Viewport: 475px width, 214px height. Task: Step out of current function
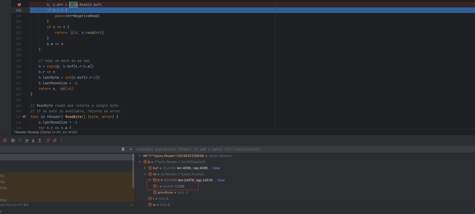pos(40,140)
